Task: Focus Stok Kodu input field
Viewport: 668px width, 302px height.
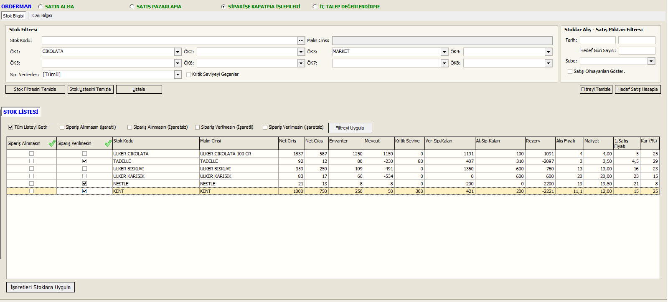Action: tap(170, 40)
